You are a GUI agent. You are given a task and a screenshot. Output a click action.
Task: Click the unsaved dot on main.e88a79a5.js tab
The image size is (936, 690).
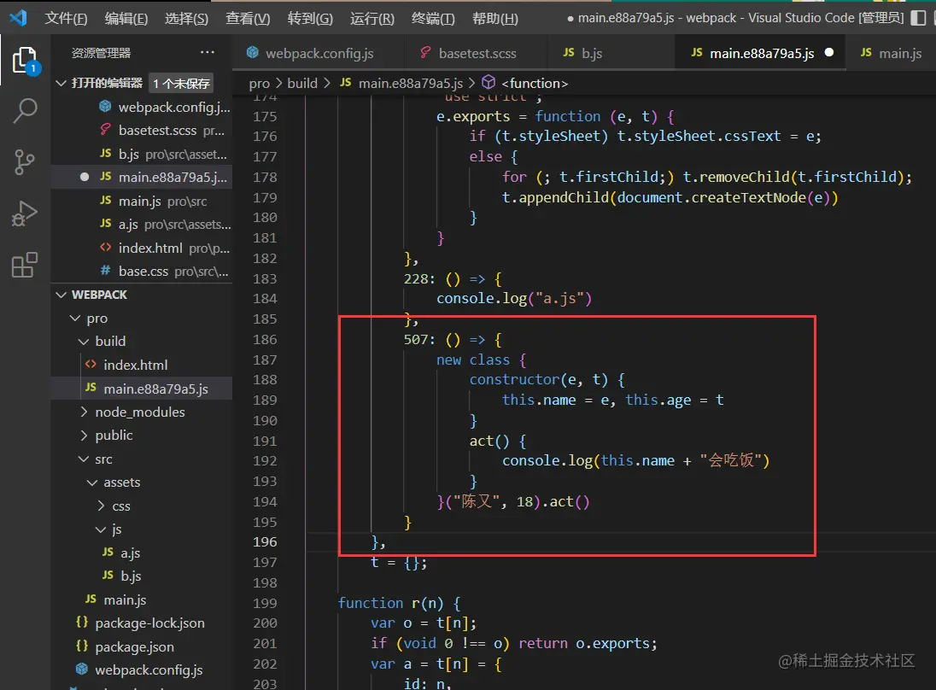click(829, 53)
